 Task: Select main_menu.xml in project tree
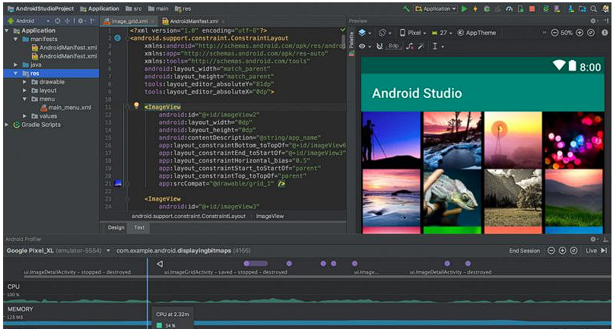tap(65, 107)
